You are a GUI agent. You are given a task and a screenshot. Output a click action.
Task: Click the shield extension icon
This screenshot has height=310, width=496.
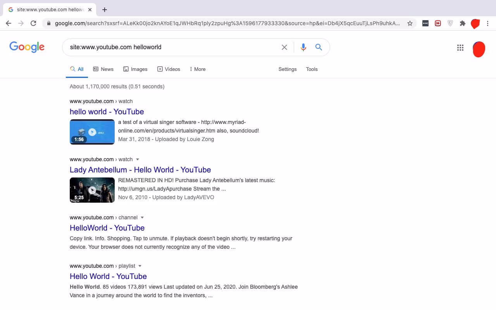point(450,23)
